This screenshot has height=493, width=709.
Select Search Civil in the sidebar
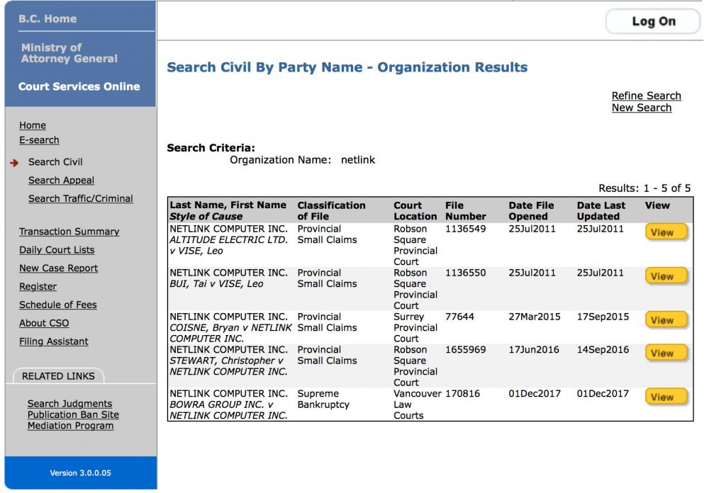point(55,161)
